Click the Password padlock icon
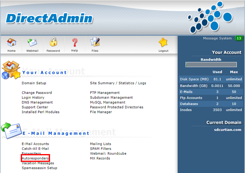 tap(53, 43)
